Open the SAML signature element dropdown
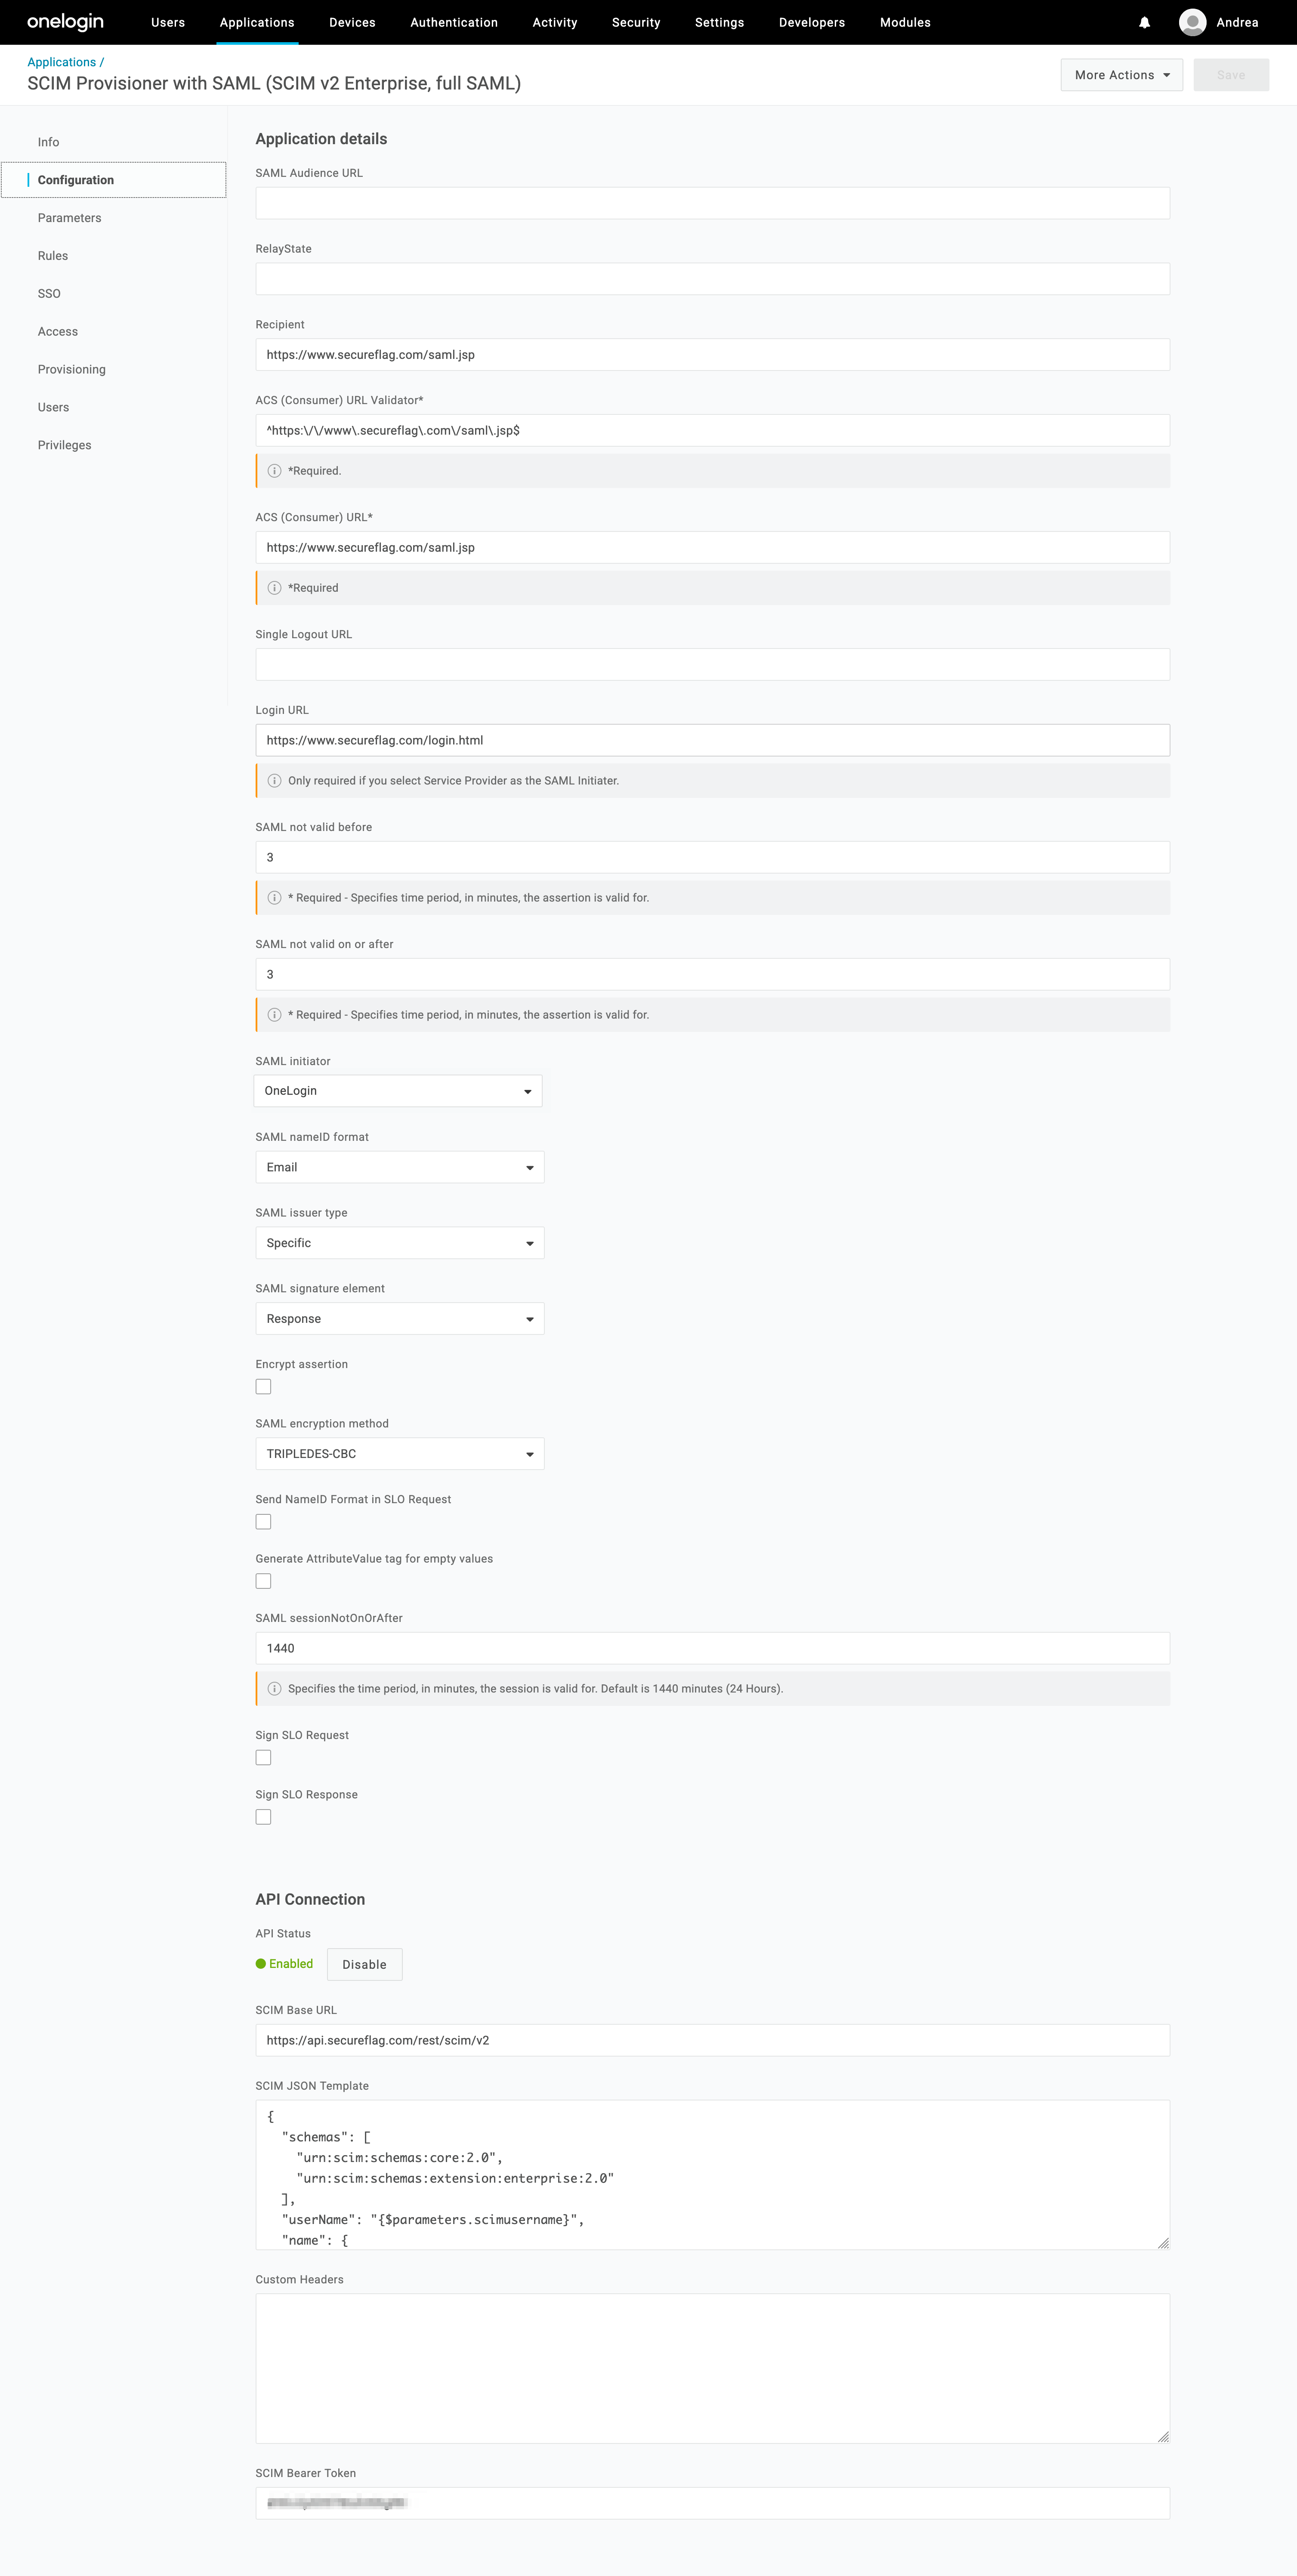Image resolution: width=1297 pixels, height=2576 pixels. point(400,1319)
